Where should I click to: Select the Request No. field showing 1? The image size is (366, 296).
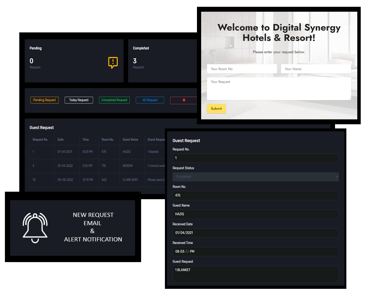point(255,158)
